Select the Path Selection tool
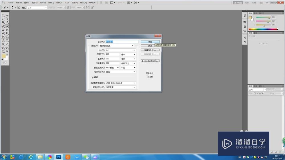 click(3, 44)
